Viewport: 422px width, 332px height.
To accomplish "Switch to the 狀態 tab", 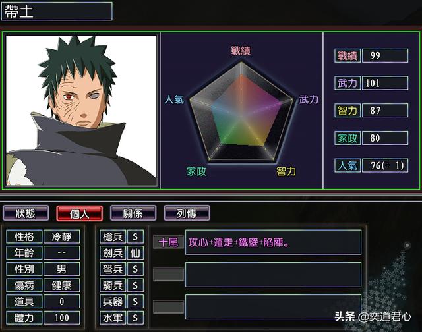I will (x=26, y=213).
